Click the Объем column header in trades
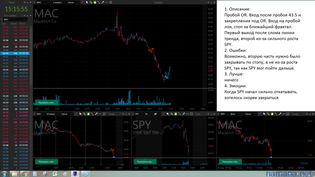The image size is (315, 177). (x=14, y=24)
